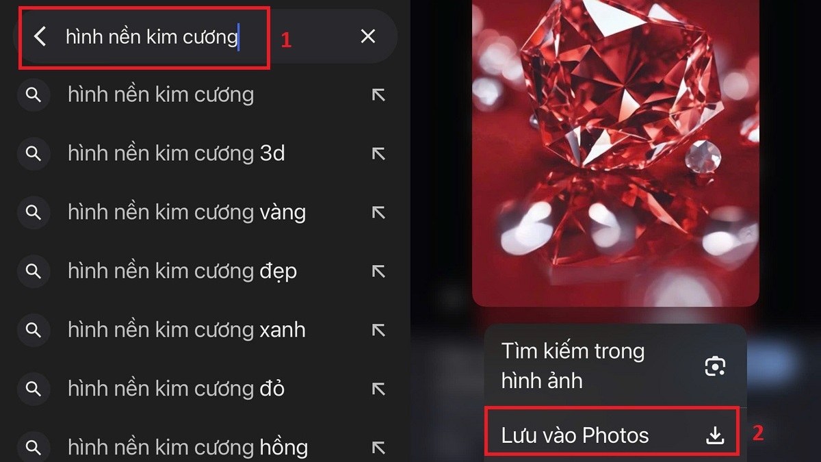The image size is (821, 462).
Task: Click magnifier icon beside "3d" suggestion
Action: pyautogui.click(x=33, y=153)
